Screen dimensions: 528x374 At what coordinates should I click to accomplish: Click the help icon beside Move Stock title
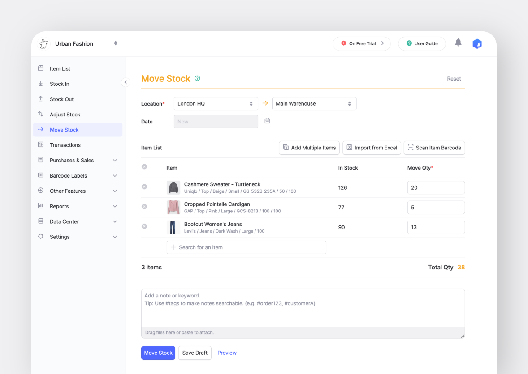pos(197,78)
